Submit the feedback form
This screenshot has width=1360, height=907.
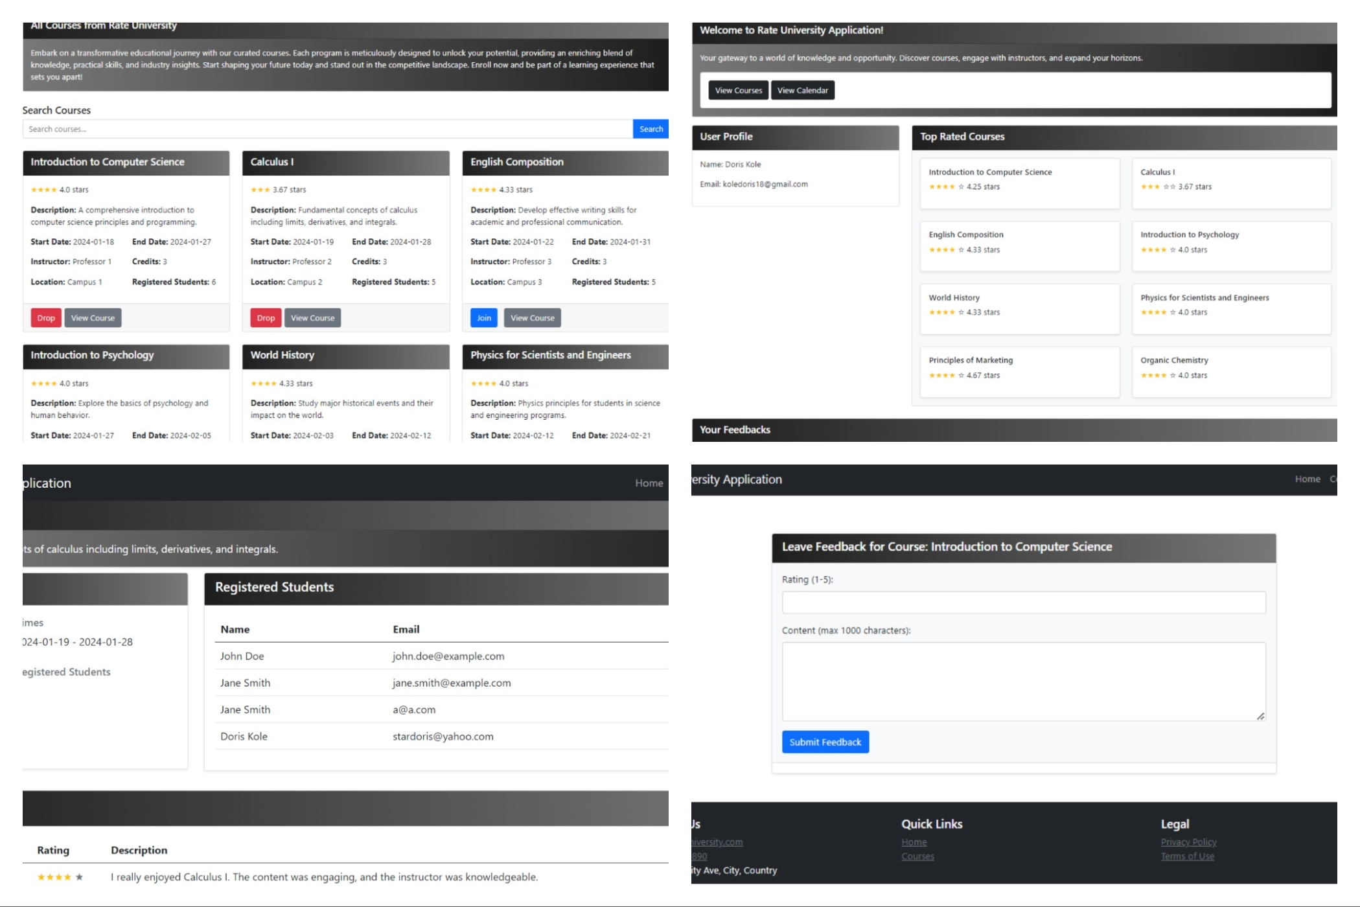point(825,742)
